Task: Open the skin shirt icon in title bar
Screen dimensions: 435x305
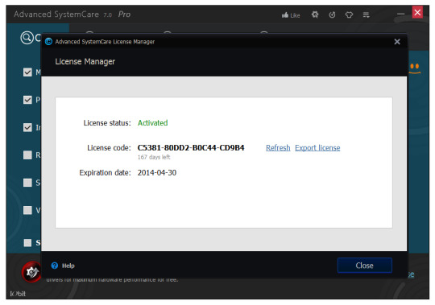Action: point(349,14)
